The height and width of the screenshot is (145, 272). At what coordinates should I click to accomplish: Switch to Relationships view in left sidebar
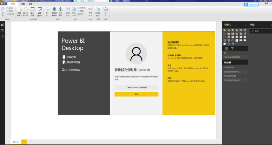(2, 36)
